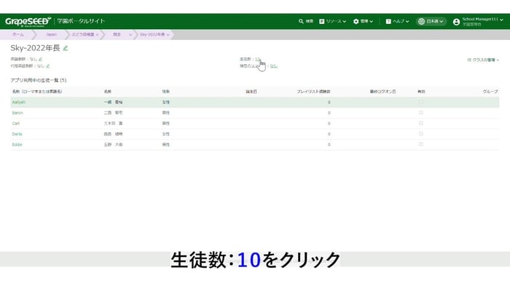
Task: Edit class name Sky-2022年長 pencil icon
Action: pyautogui.click(x=66, y=48)
